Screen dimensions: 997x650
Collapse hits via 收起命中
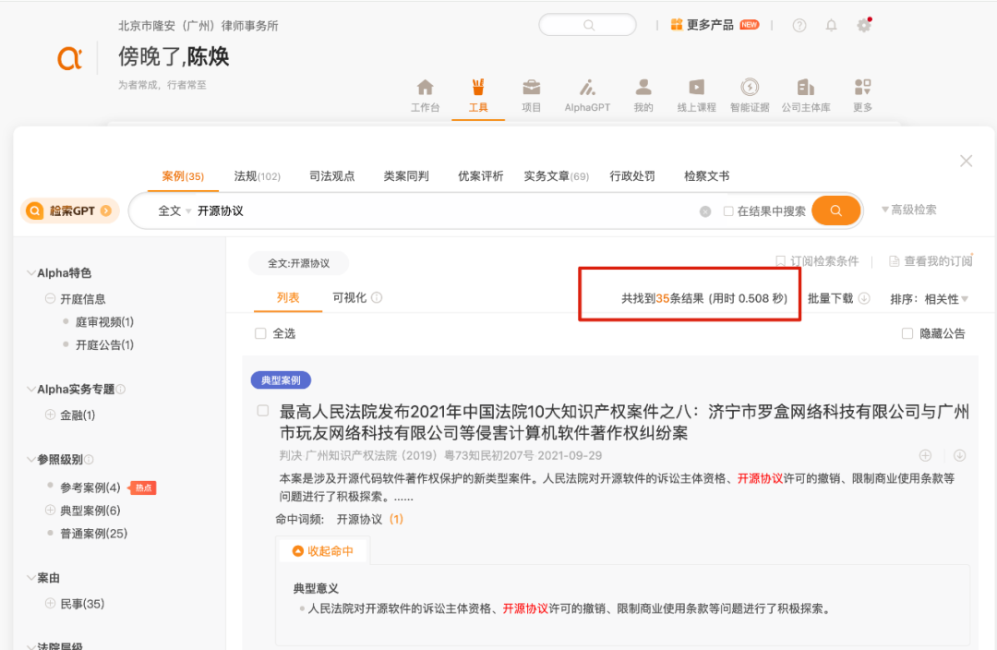pos(322,551)
